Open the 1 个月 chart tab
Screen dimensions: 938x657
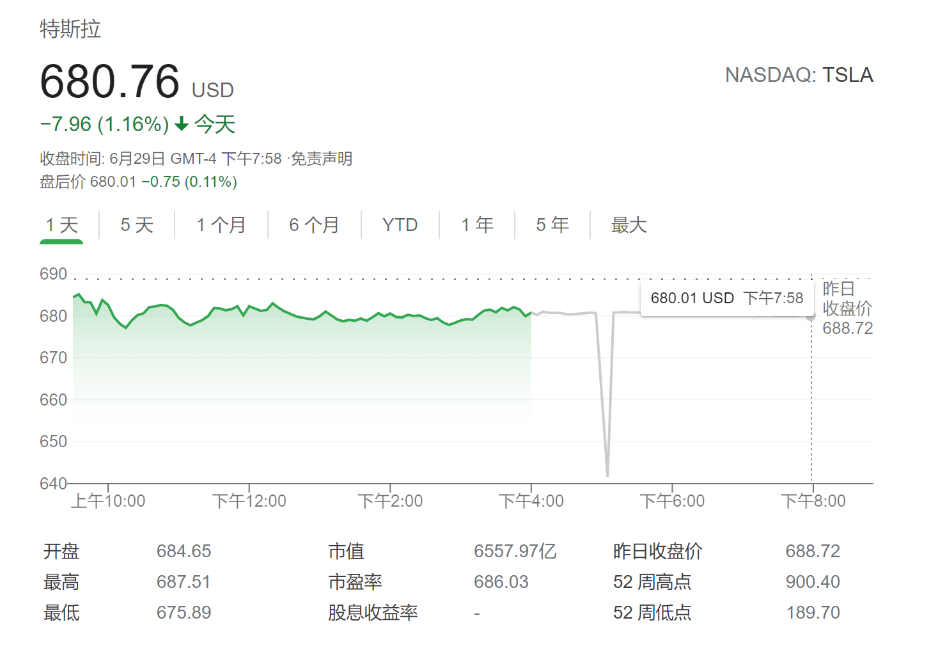coord(221,225)
